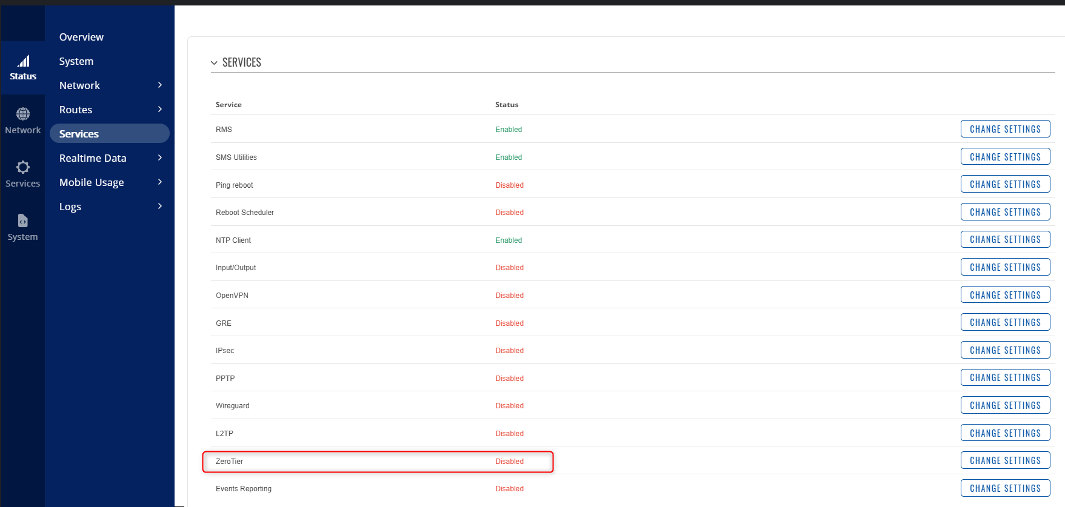Click Change Settings for OpenVPN
Image resolution: width=1065 pixels, height=507 pixels.
tap(1005, 295)
